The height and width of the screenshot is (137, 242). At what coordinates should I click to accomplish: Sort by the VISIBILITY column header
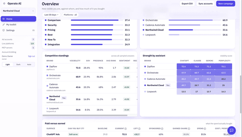coord(75,61)
